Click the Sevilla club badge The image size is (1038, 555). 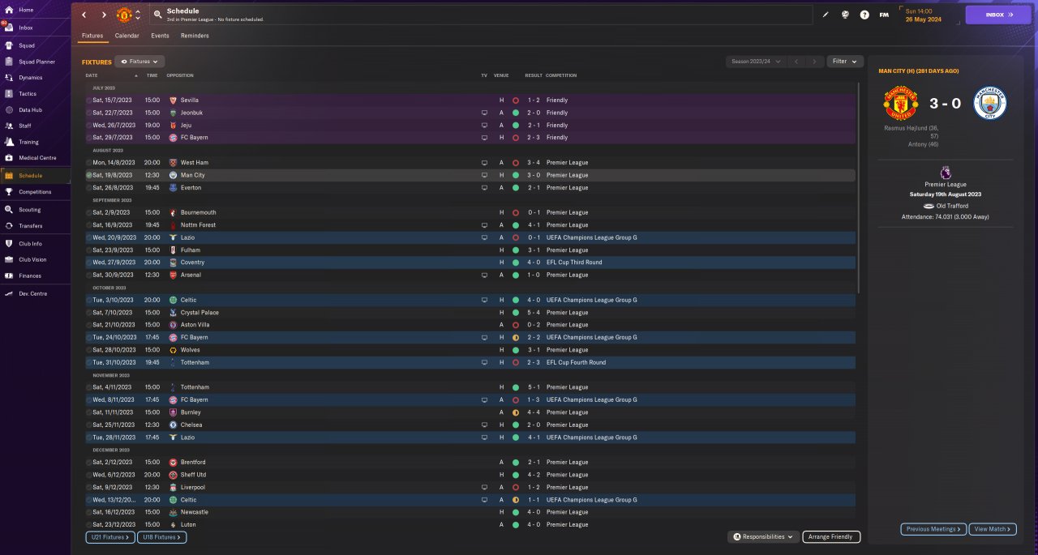(173, 100)
